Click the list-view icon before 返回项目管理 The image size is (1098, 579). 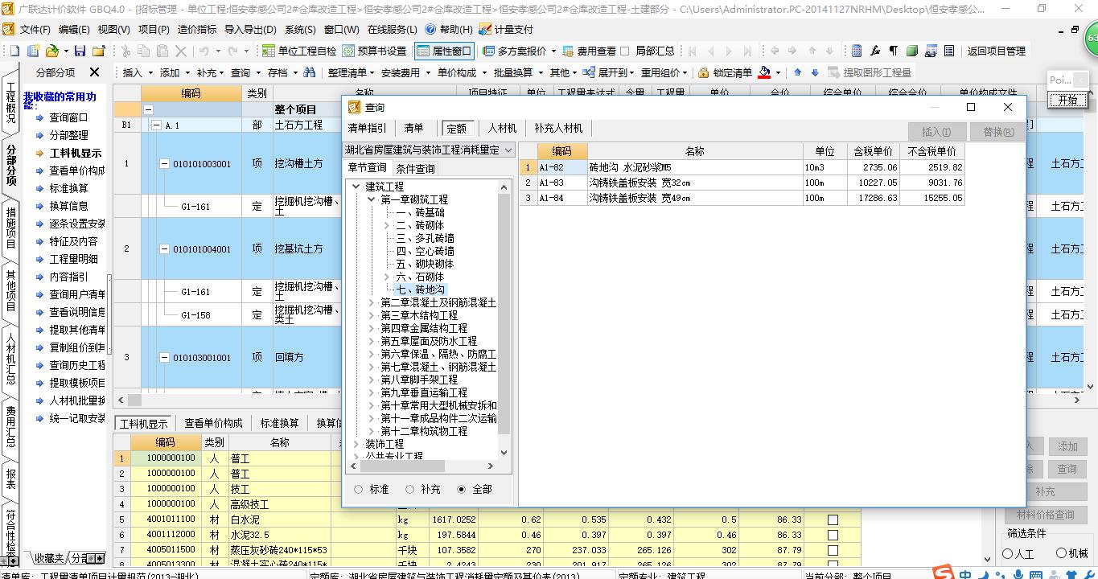tap(949, 51)
